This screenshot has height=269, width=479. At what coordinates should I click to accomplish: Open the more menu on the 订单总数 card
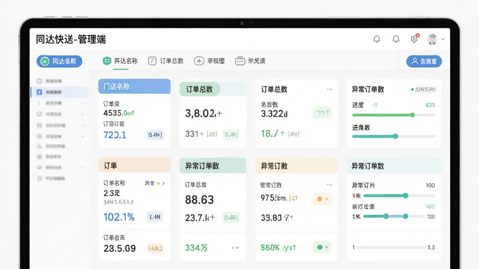[x=329, y=89]
